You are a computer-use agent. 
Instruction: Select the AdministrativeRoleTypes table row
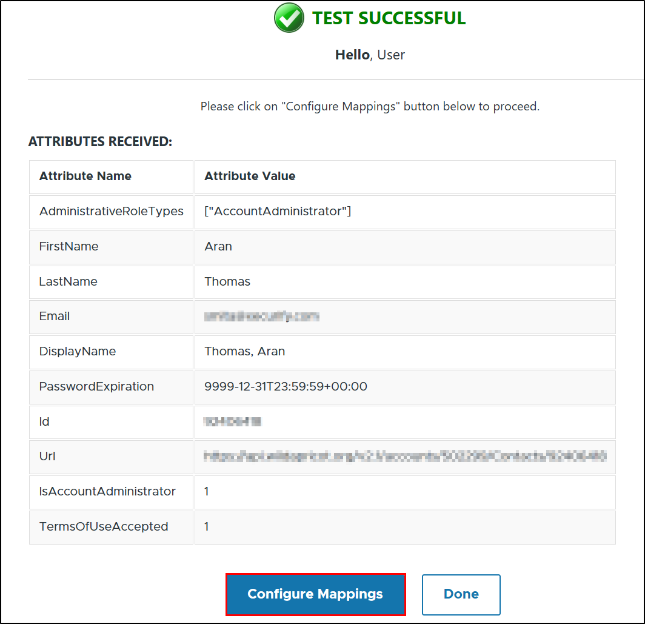[112, 212]
